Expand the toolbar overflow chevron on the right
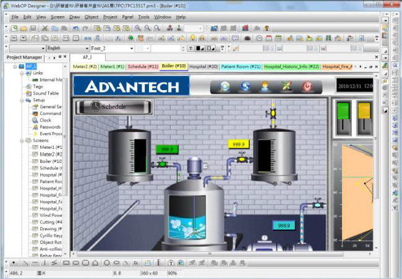Image resolution: width=402 pixels, height=279 pixels. click(x=377, y=38)
